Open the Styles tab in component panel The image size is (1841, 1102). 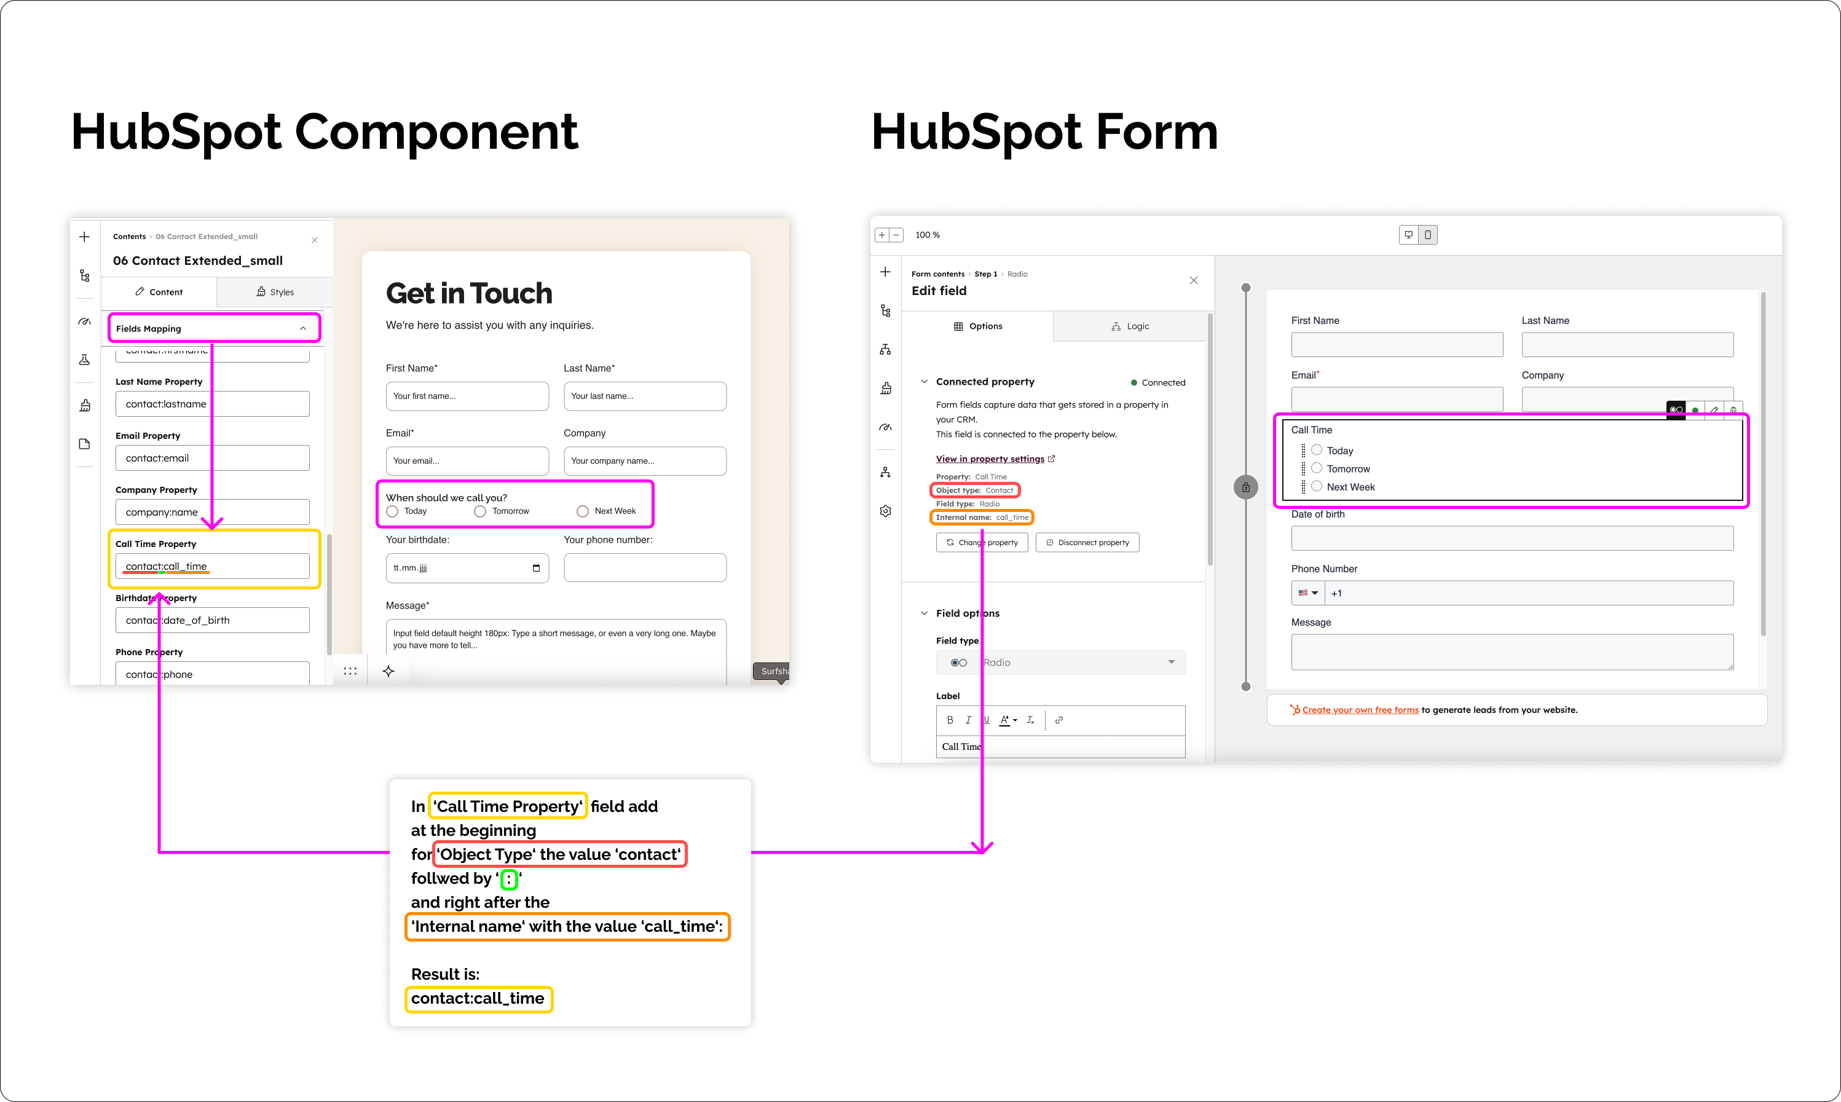[275, 292]
